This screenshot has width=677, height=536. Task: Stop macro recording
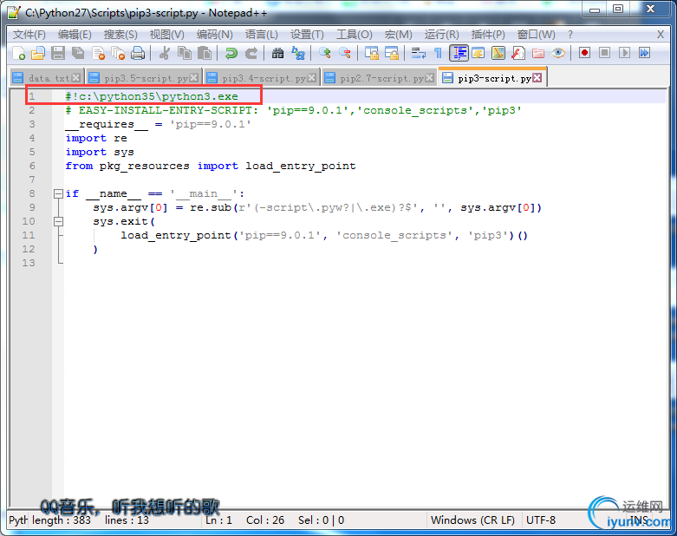pyautogui.click(x=604, y=53)
